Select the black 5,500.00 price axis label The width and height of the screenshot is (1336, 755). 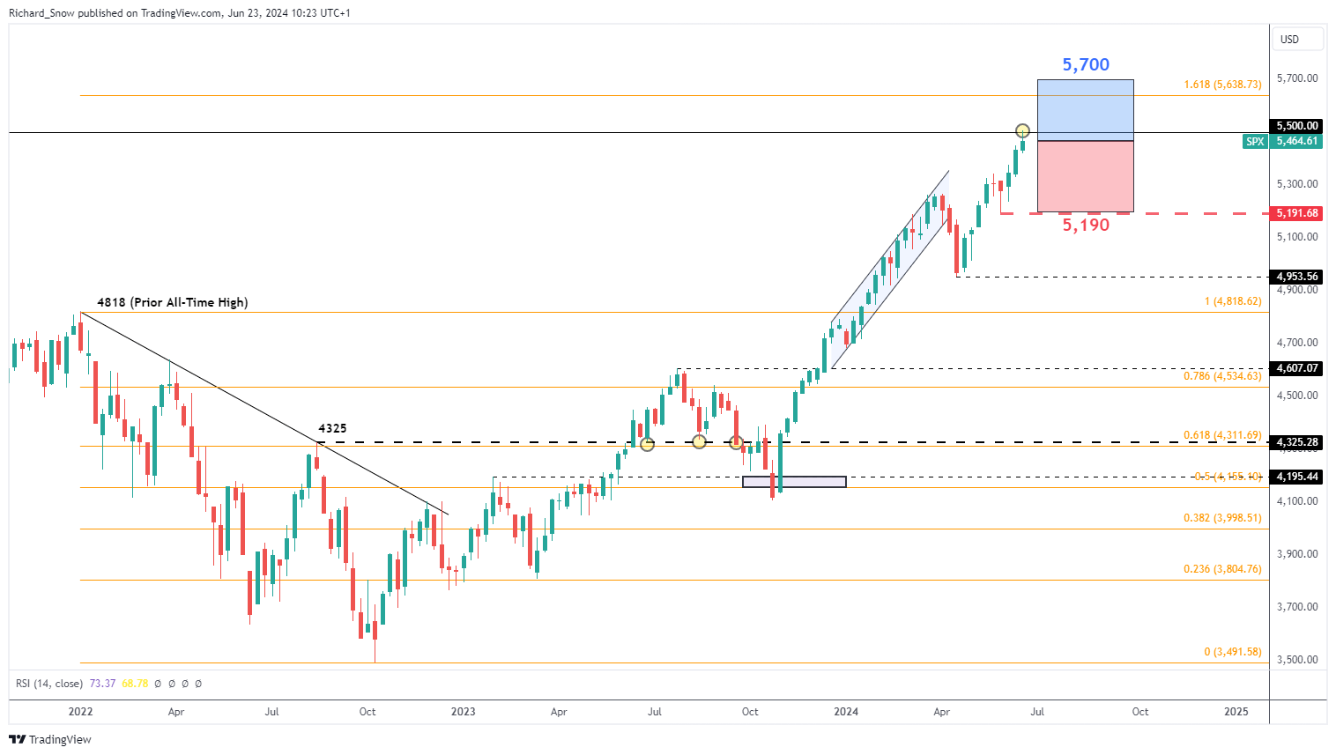coord(1296,126)
